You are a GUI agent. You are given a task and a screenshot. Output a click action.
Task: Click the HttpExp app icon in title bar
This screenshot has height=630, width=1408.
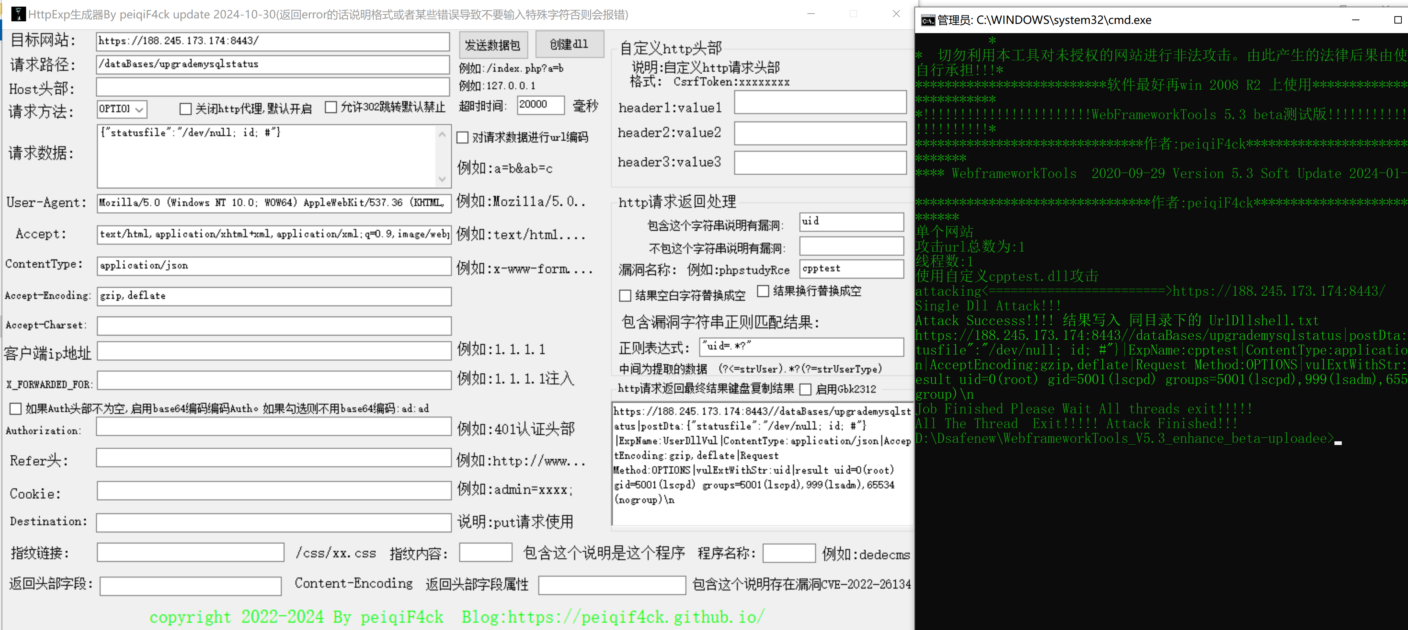coord(18,14)
